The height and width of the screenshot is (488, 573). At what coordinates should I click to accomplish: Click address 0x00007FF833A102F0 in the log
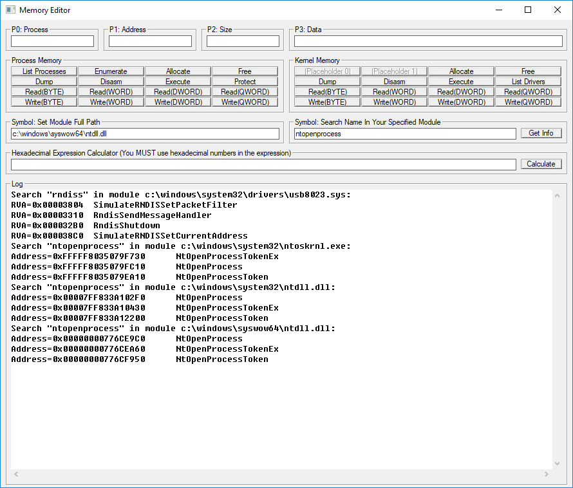[x=99, y=298]
